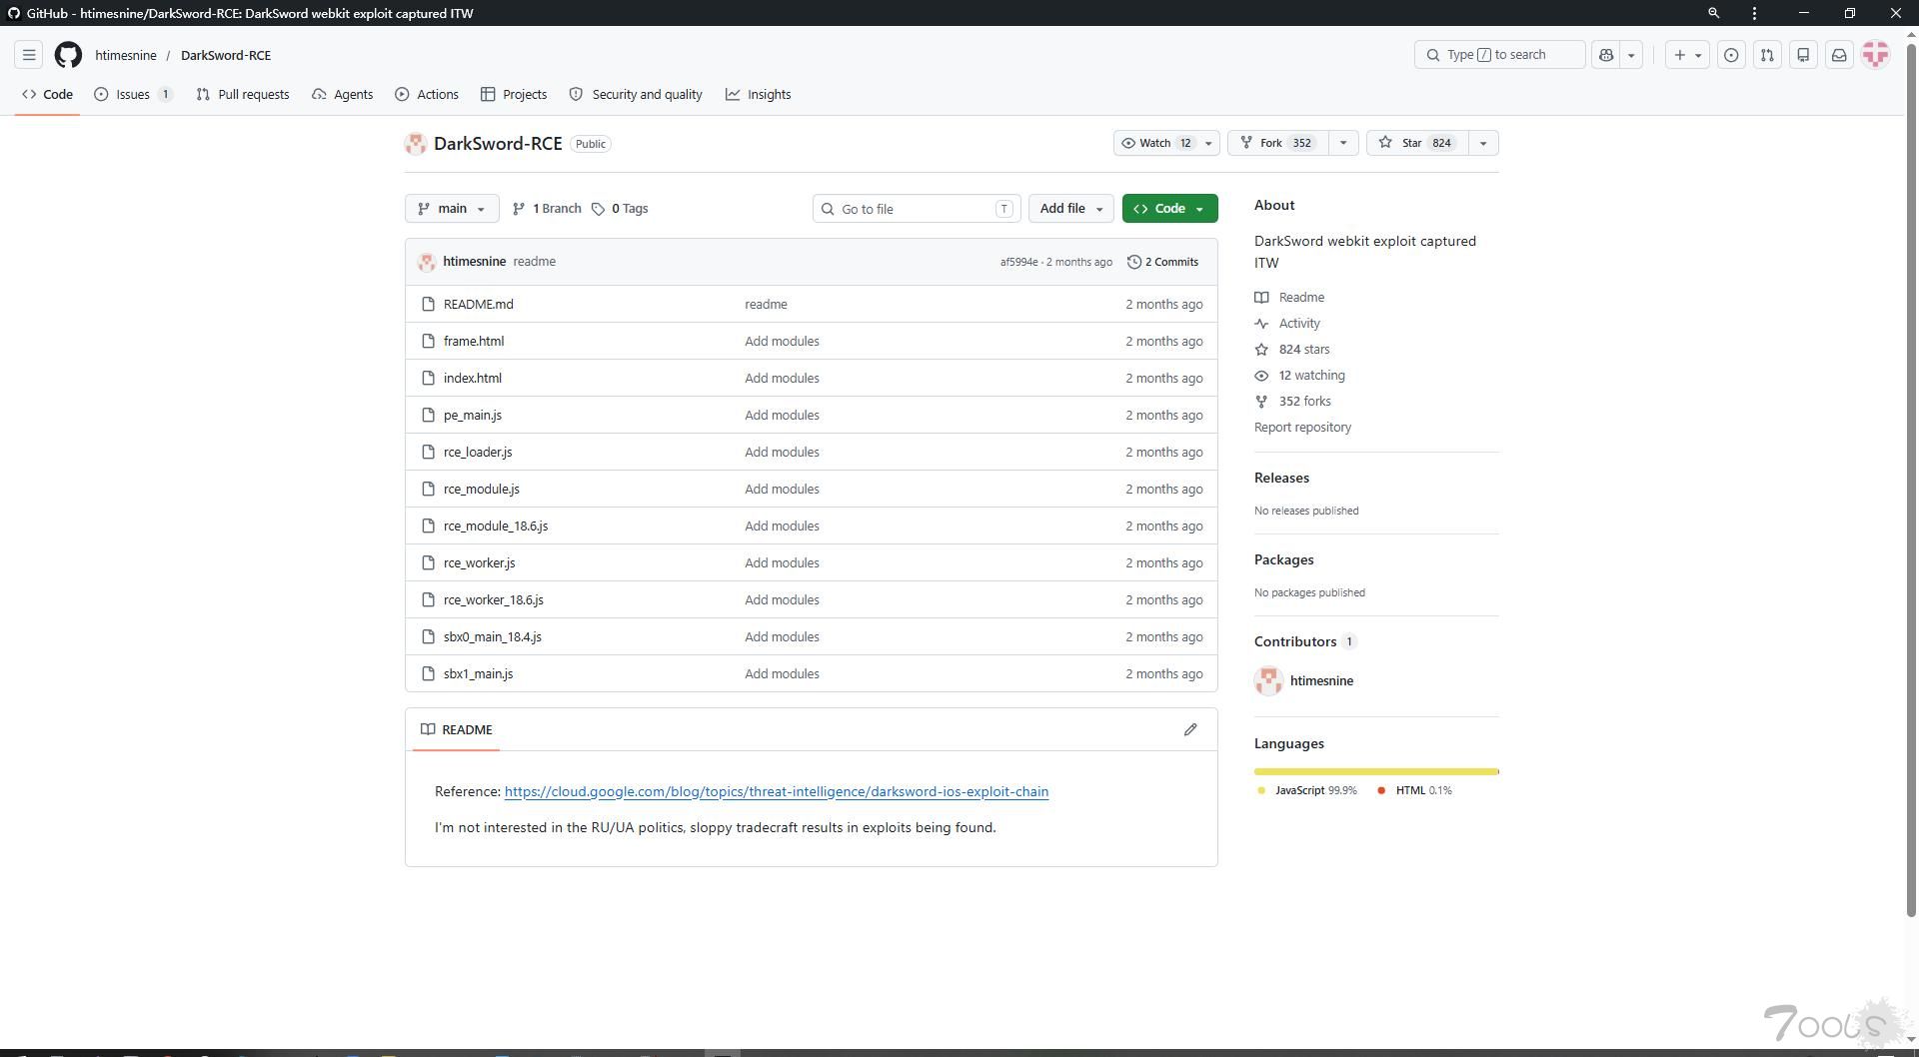The height and width of the screenshot is (1057, 1919).
Task: Open the pe_main.js file
Action: (473, 415)
